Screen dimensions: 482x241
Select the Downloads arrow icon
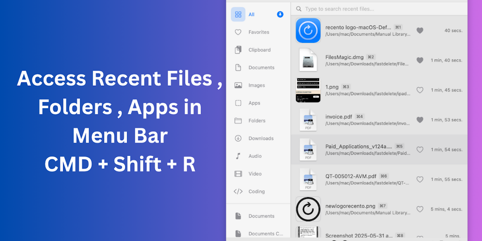point(238,138)
